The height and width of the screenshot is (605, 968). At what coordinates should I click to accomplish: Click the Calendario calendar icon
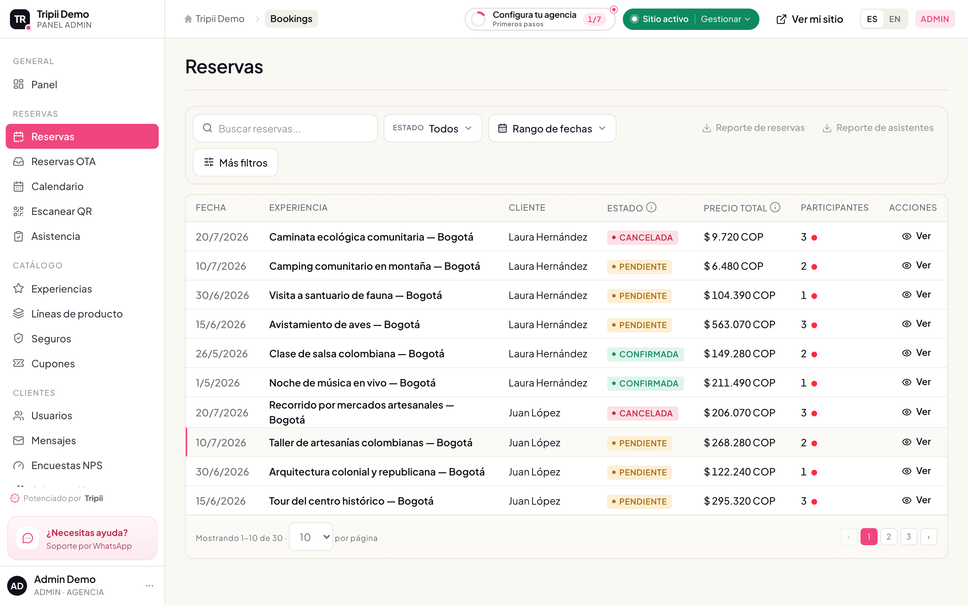19,186
